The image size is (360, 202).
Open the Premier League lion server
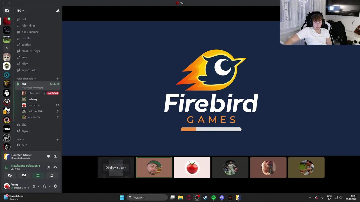coord(7,93)
